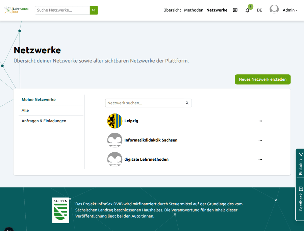The width and height of the screenshot is (304, 231).
Task: Focus the Suche Netzwerke header field
Action: tap(62, 10)
